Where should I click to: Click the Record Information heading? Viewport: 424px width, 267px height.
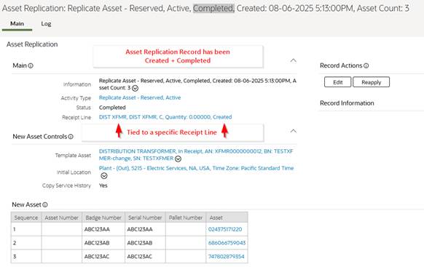click(347, 103)
